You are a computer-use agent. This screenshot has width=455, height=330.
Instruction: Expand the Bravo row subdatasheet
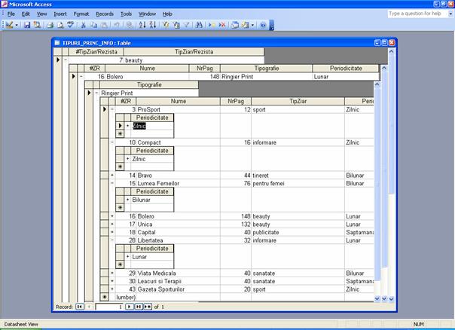[112, 175]
